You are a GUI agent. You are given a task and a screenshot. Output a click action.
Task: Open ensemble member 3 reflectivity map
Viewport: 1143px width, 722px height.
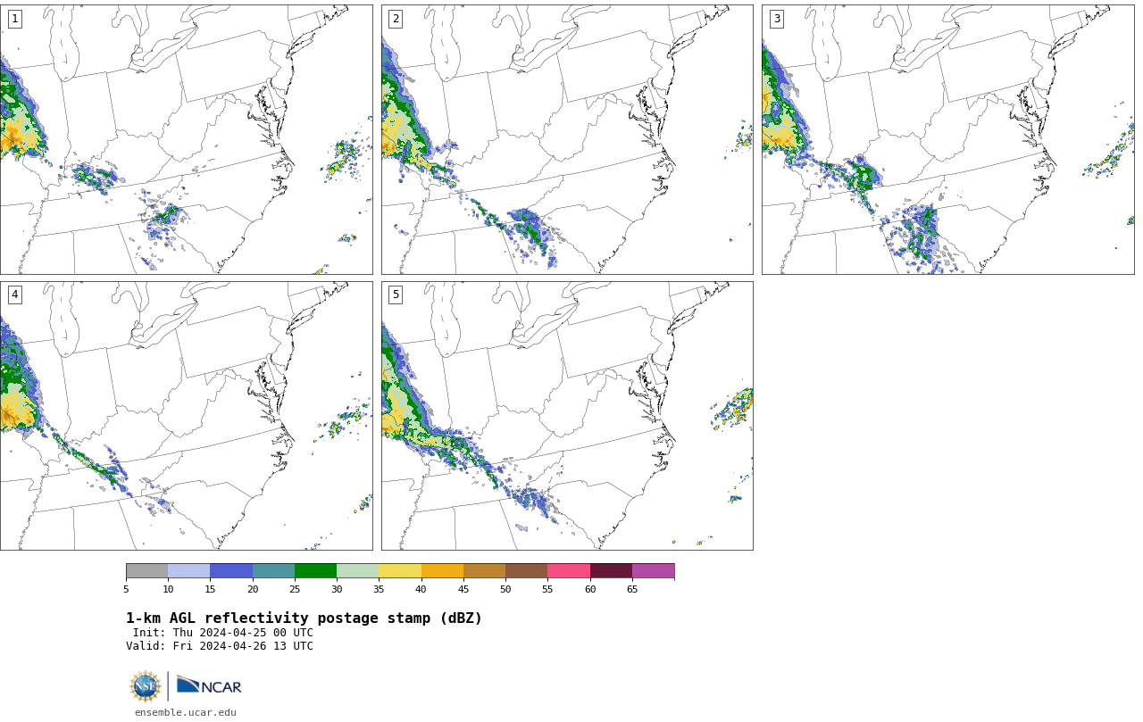[947, 139]
